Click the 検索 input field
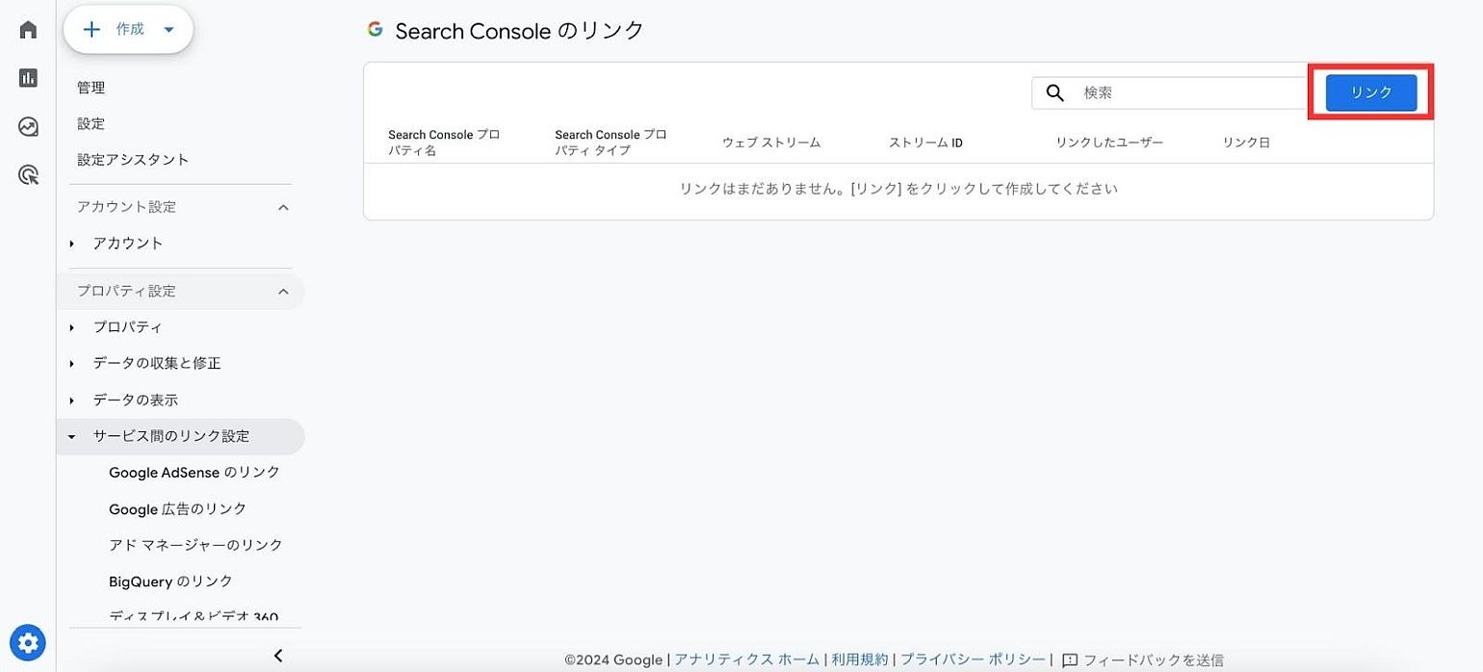Viewport: 1483px width, 672px height. (1189, 92)
